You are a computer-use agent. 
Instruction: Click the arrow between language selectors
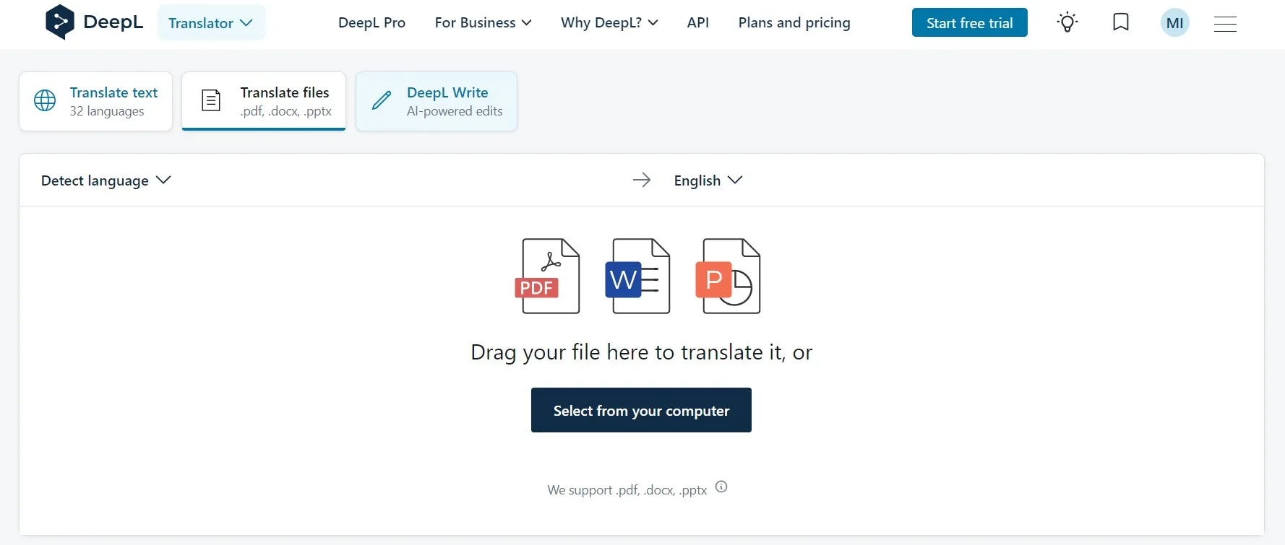tap(641, 180)
